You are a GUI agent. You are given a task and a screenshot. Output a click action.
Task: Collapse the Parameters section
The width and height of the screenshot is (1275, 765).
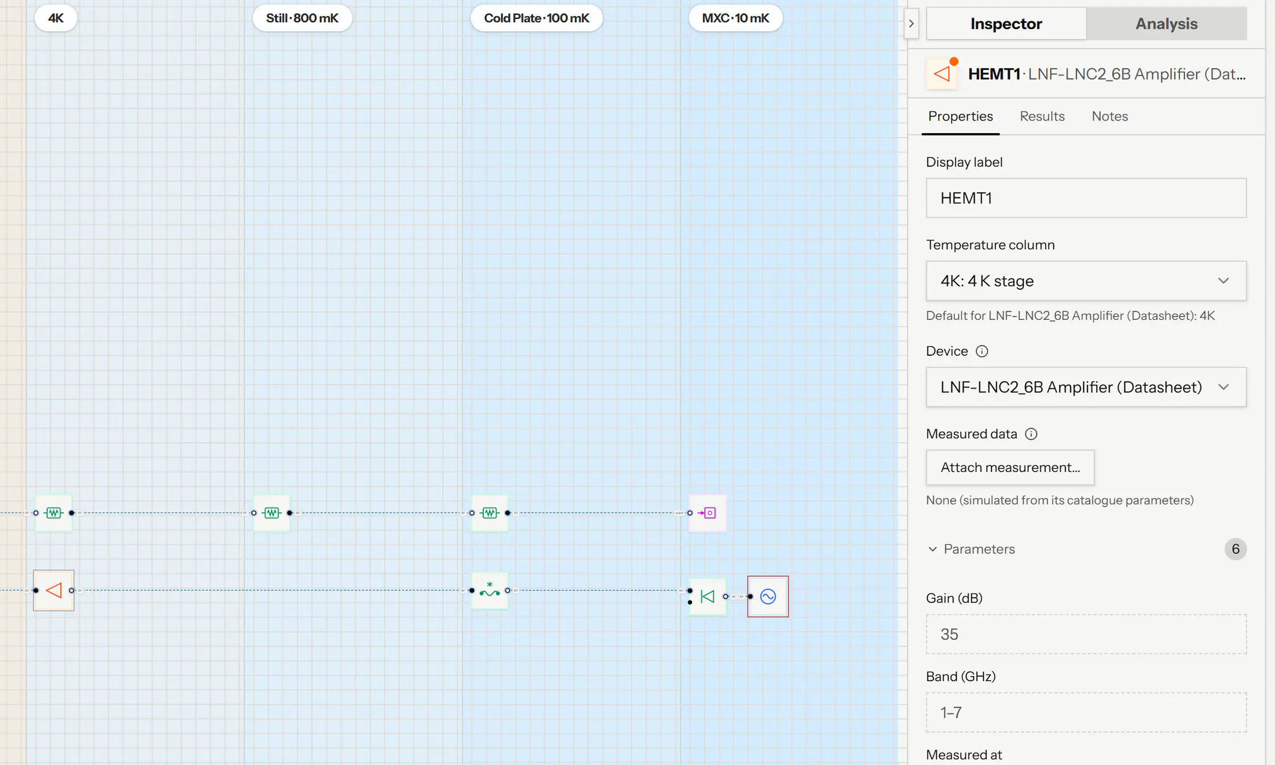tap(972, 549)
